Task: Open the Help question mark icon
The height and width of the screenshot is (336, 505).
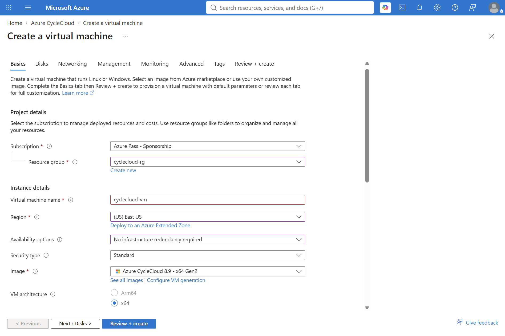Action: (455, 8)
